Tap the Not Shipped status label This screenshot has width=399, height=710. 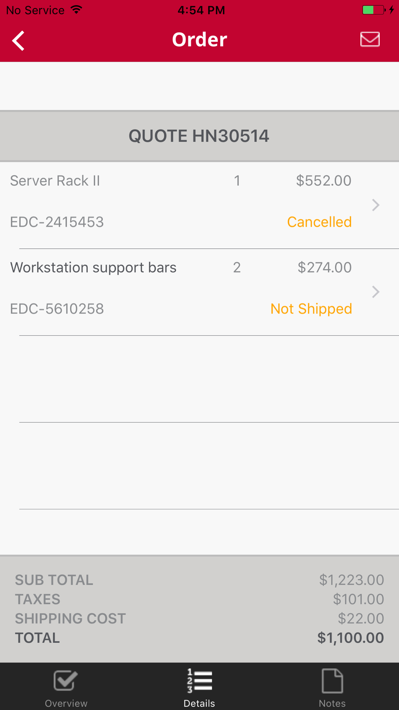(x=311, y=309)
